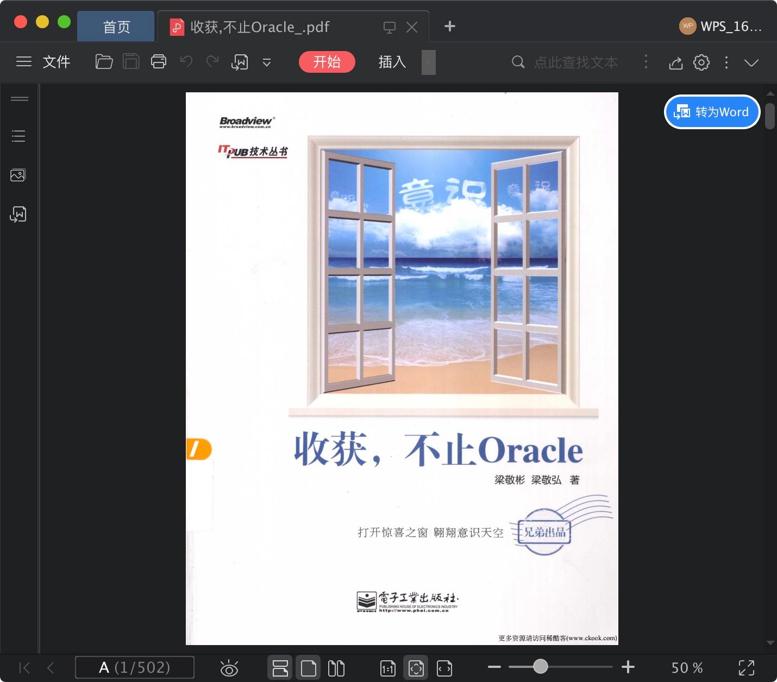Expand the quick access toolbar dropdown
777x682 pixels.
[267, 62]
